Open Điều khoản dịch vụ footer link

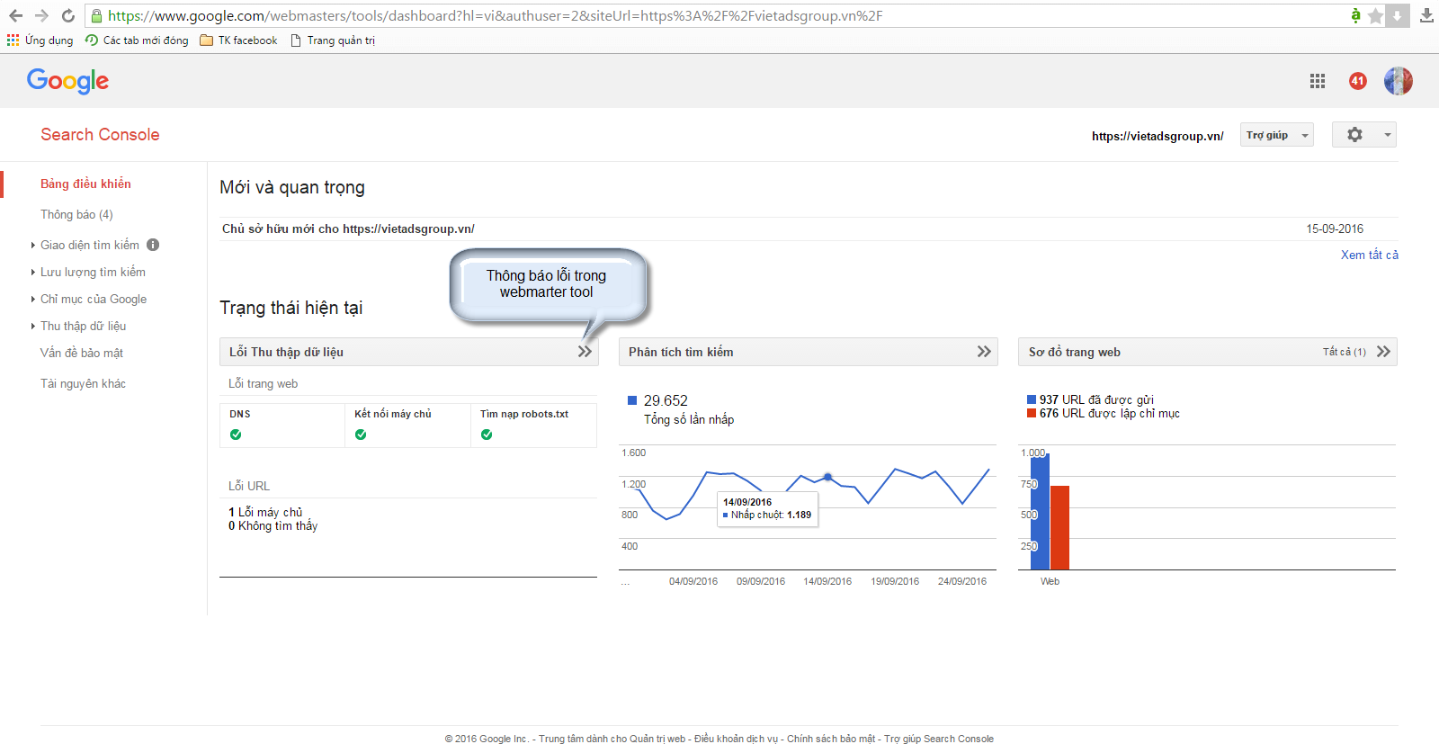[737, 739]
